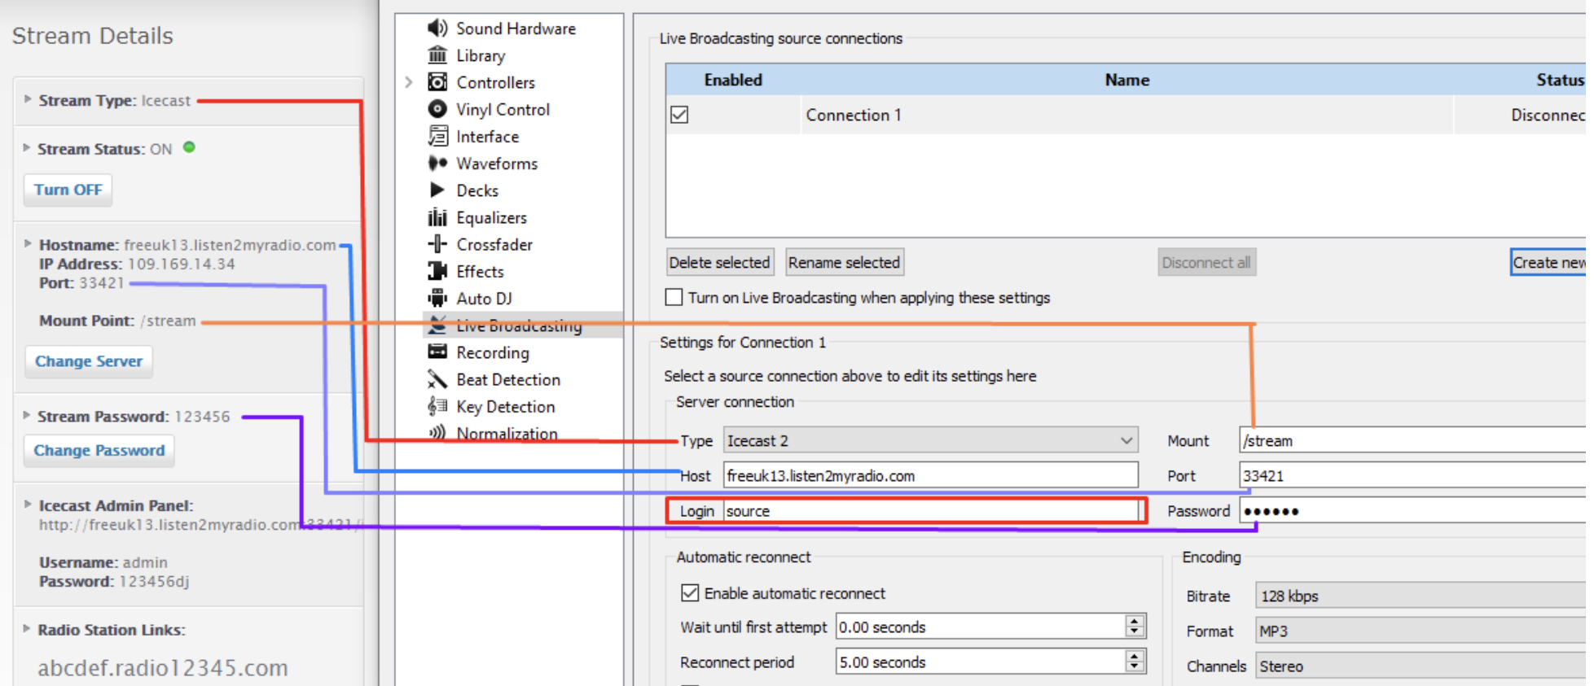Expand the Controllers tree item

(x=410, y=82)
